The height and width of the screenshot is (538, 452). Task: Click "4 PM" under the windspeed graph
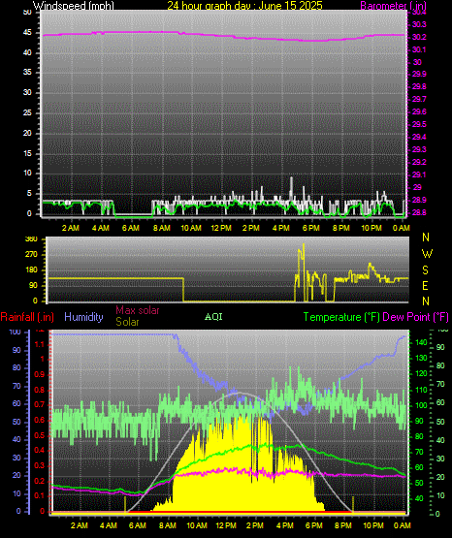(281, 228)
